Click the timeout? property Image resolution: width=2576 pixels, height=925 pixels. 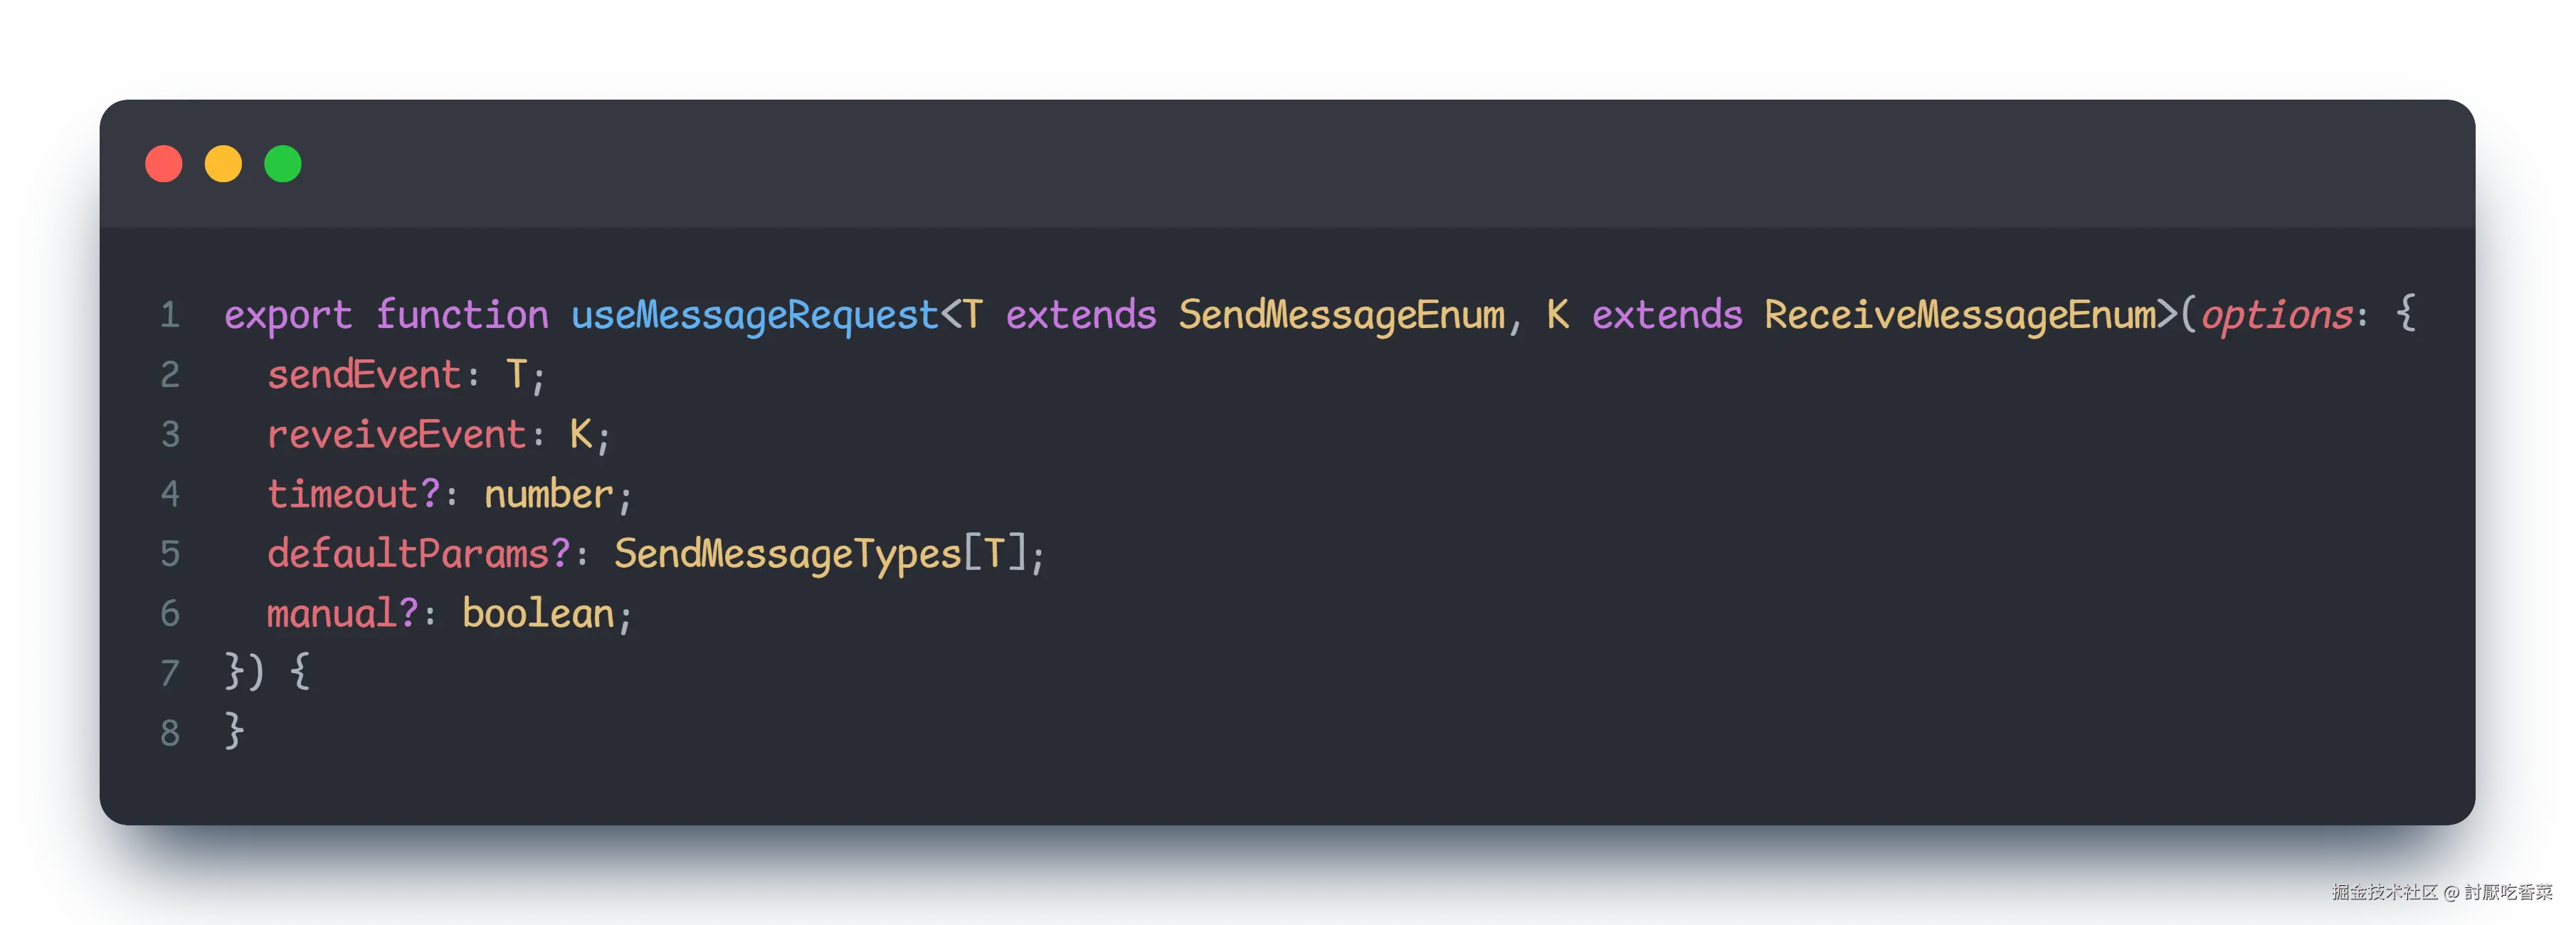(353, 495)
